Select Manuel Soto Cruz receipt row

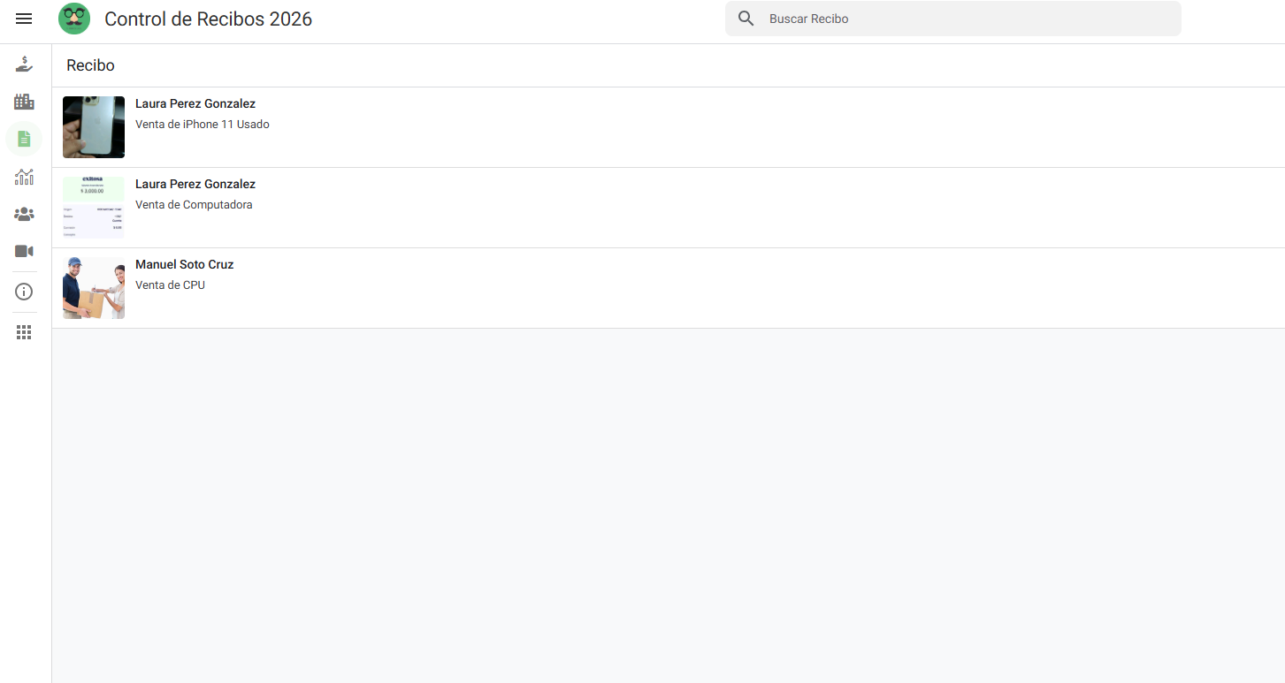669,288
